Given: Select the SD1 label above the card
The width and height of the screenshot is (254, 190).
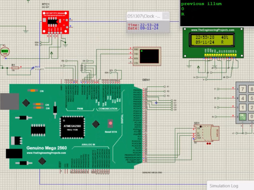Looking at the screenshot, I should tap(197, 123).
